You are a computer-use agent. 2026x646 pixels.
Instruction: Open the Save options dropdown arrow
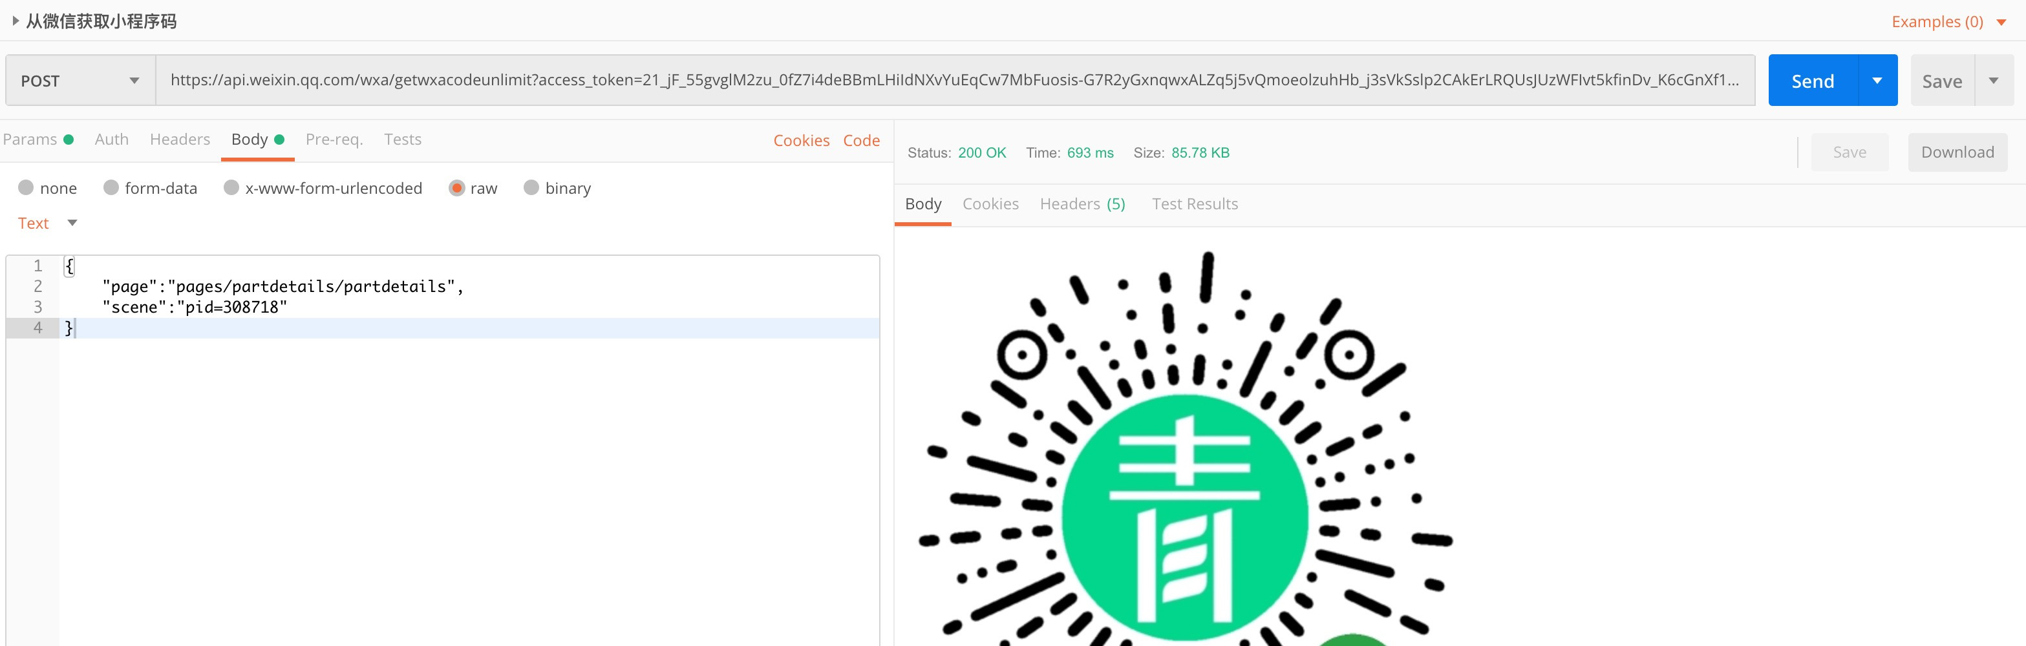click(1994, 80)
